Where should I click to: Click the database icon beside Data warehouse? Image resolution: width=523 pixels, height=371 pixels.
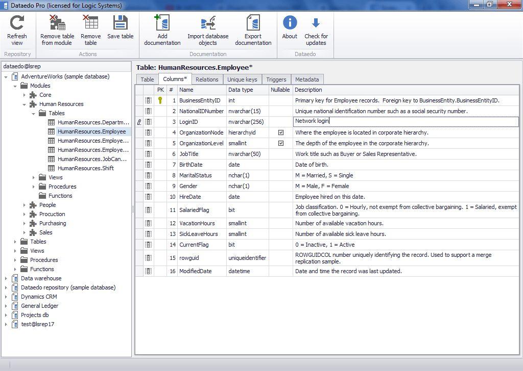pos(15,278)
